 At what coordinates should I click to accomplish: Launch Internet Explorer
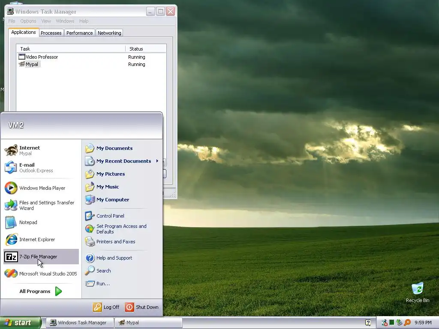41,239
